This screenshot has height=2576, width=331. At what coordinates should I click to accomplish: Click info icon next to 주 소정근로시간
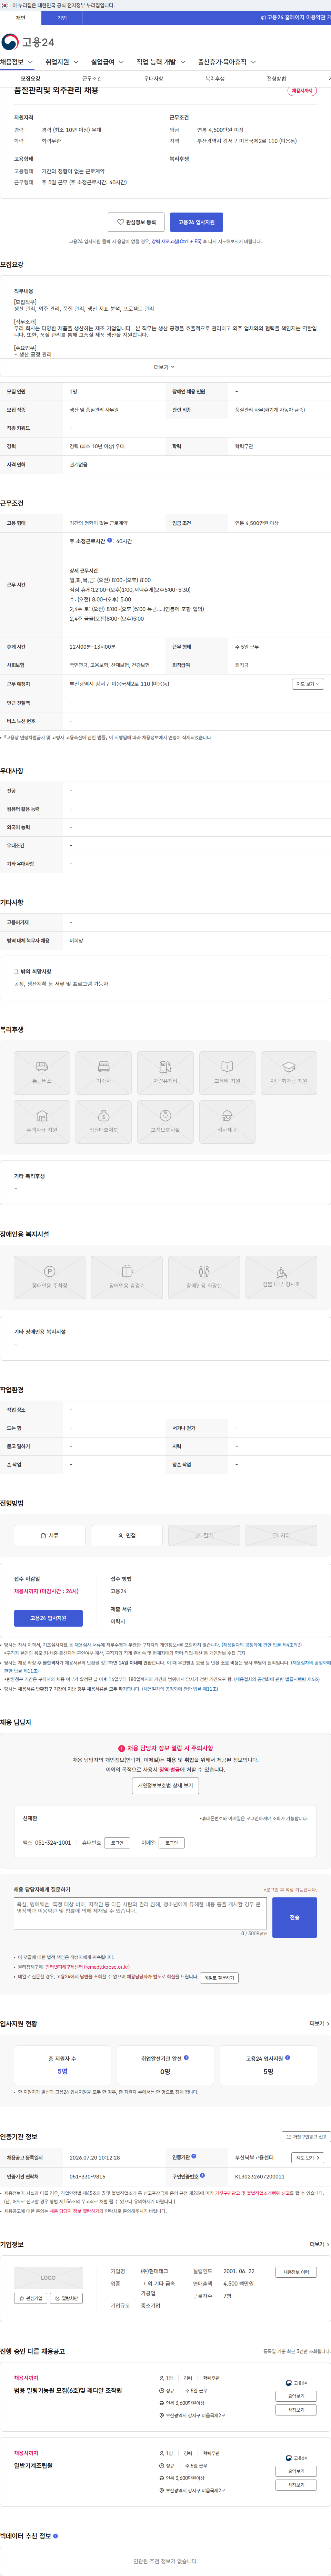click(110, 541)
